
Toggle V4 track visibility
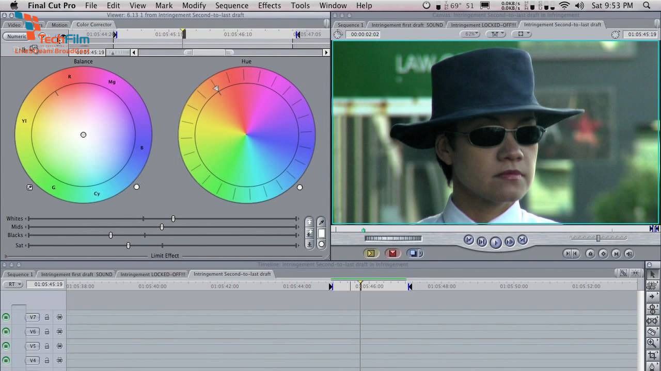pyautogui.click(x=6, y=361)
